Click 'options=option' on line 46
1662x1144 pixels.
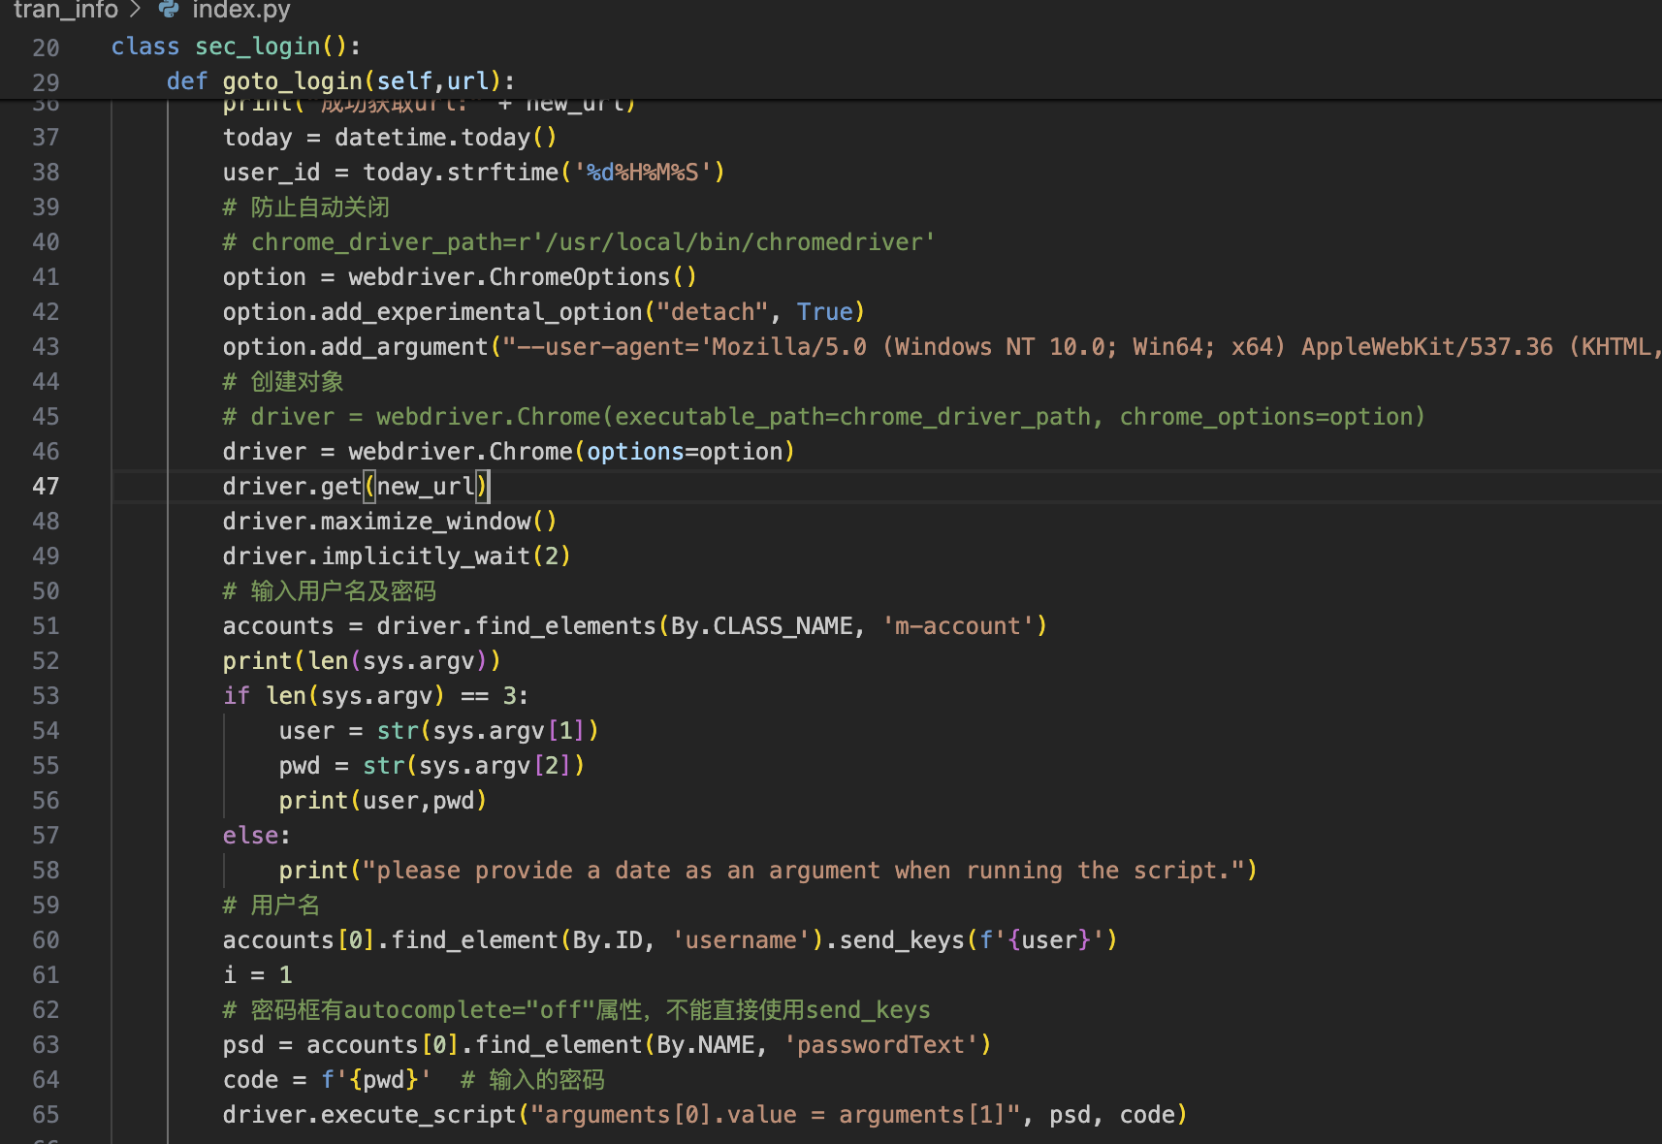click(x=685, y=452)
